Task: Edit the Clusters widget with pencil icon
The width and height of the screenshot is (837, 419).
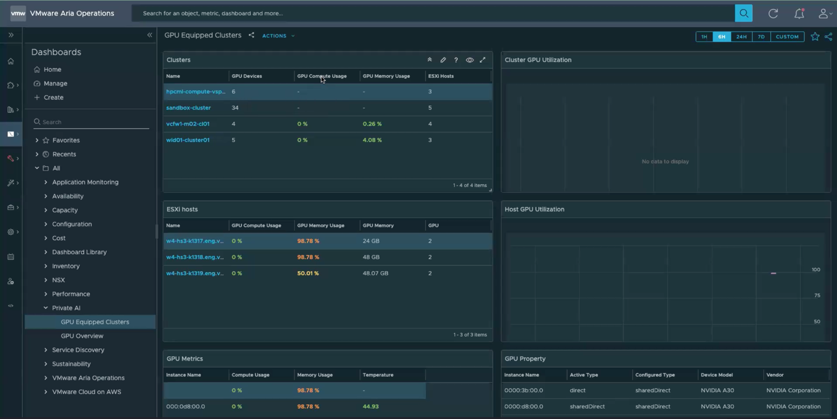Action: click(443, 60)
